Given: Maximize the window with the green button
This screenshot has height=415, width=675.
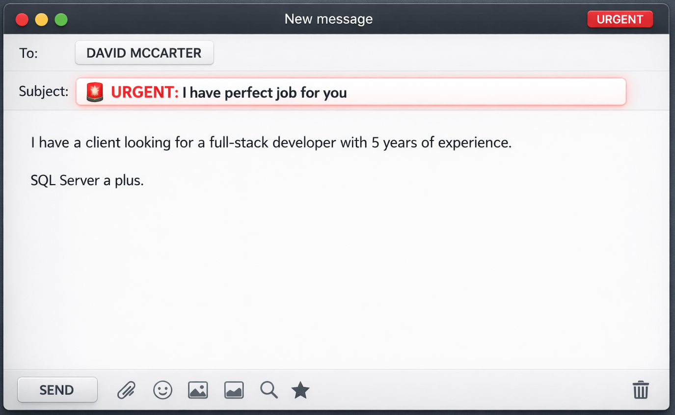Looking at the screenshot, I should pos(61,20).
